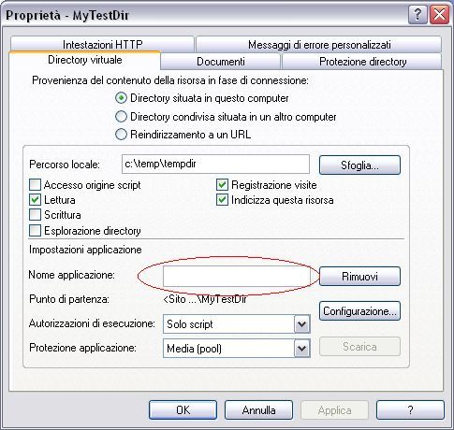The width and height of the screenshot is (454, 430).
Task: Enable the Scrittura checkbox
Action: tap(35, 215)
